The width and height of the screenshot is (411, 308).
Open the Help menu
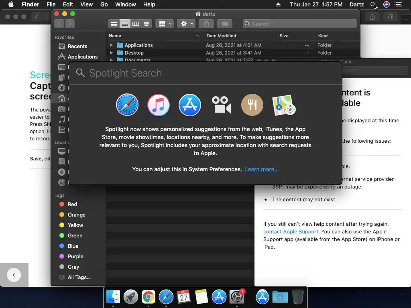[149, 4]
